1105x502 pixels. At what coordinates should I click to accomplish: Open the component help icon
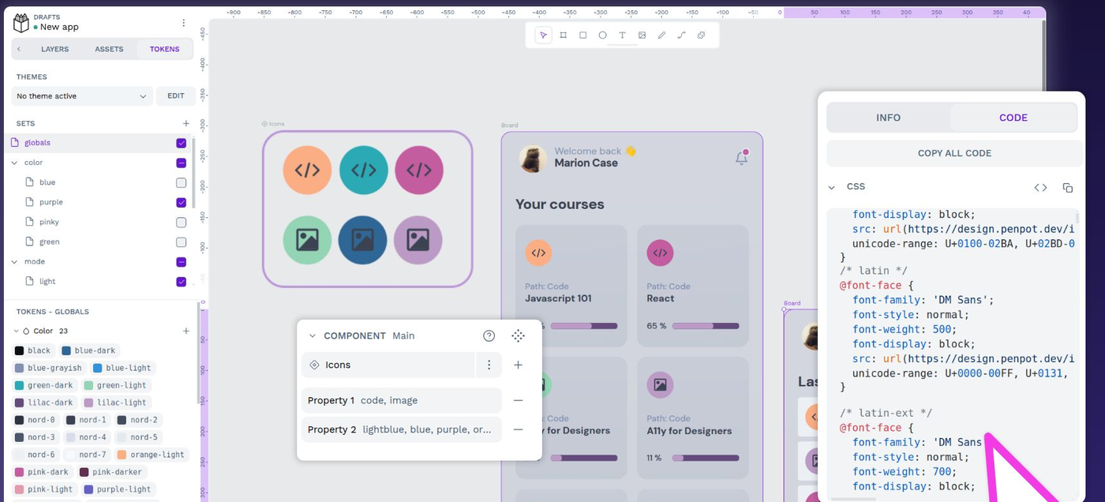pyautogui.click(x=489, y=335)
